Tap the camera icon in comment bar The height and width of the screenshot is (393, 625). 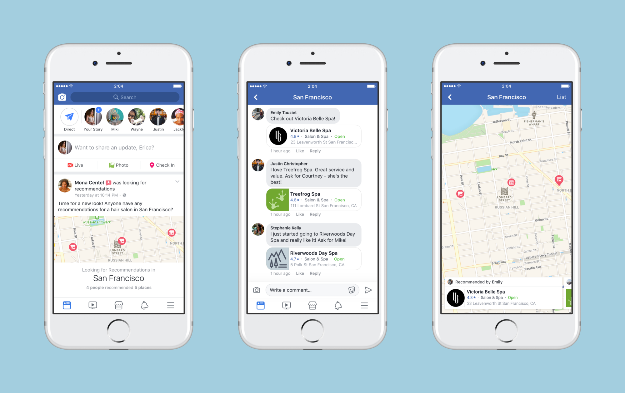[256, 290]
